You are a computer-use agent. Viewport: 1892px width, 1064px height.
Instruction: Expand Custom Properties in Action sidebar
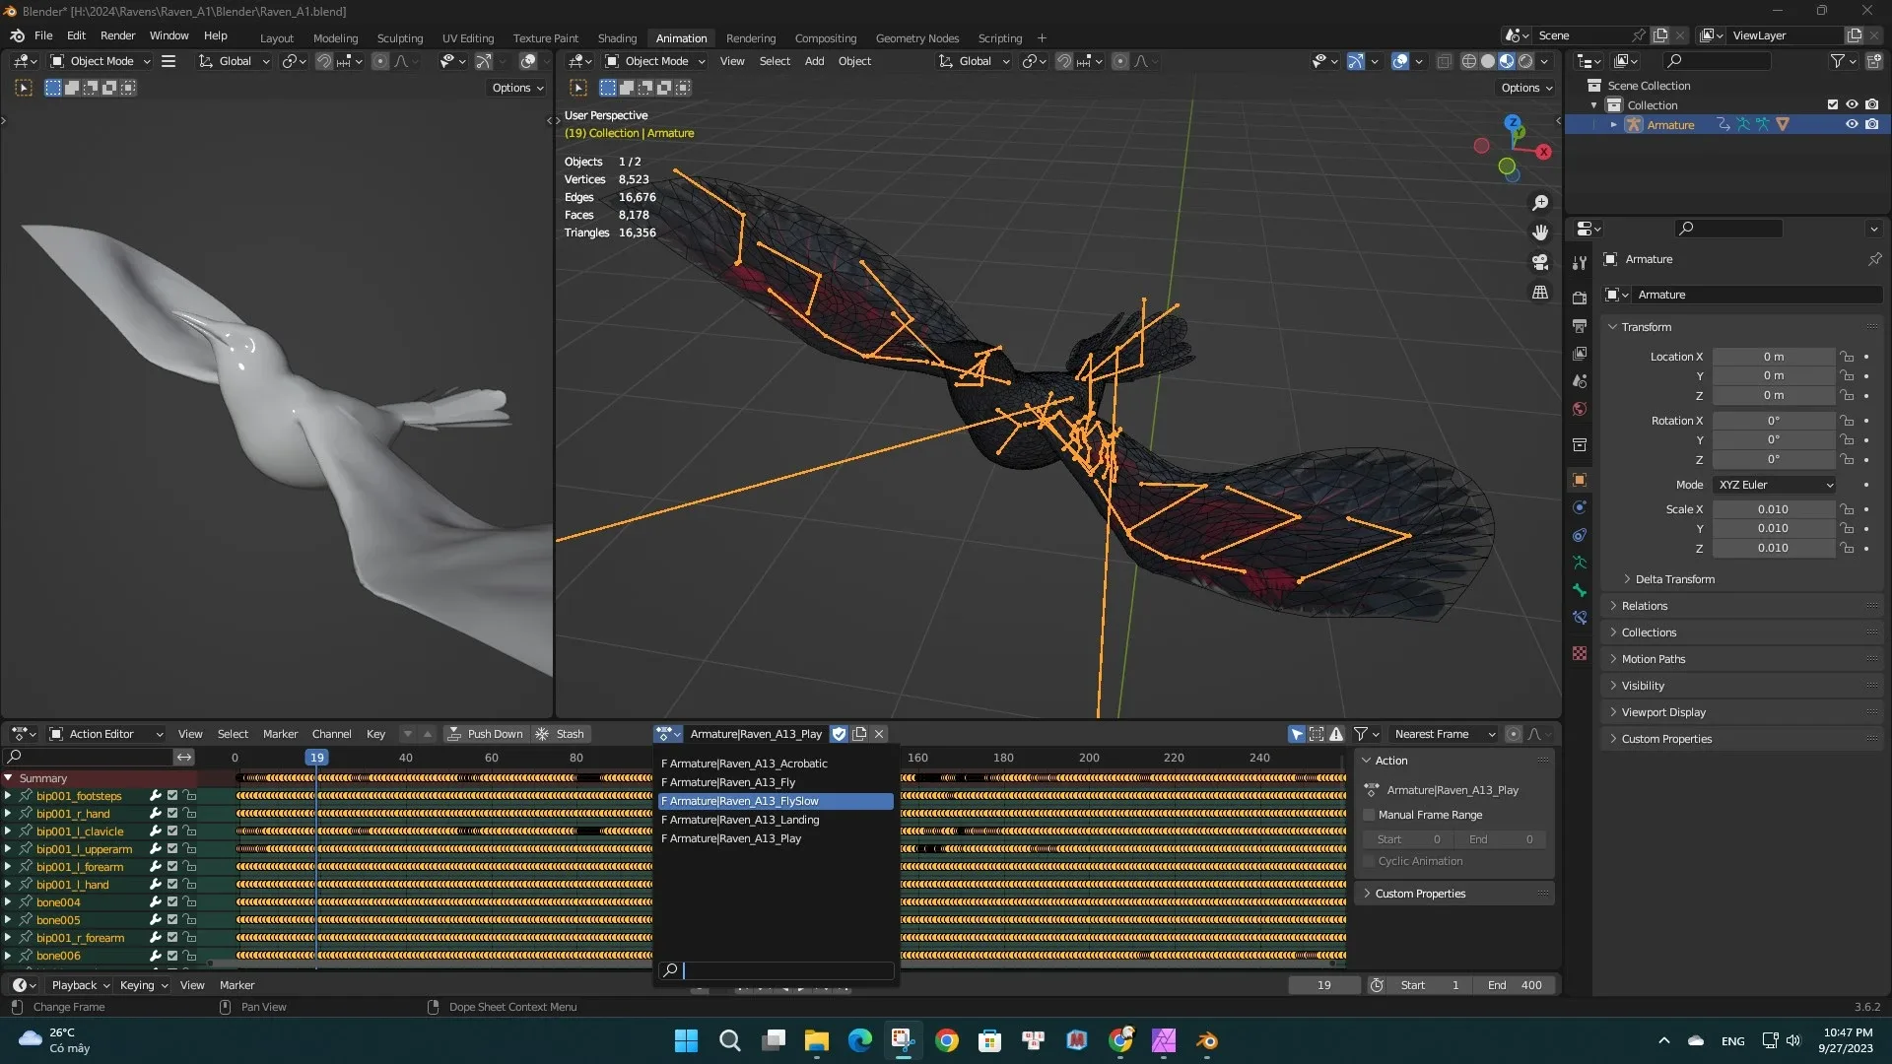click(x=1419, y=894)
